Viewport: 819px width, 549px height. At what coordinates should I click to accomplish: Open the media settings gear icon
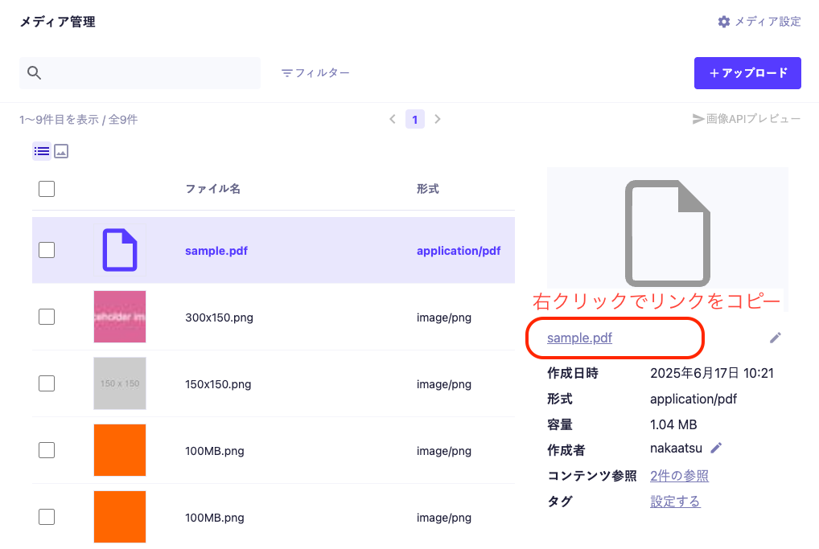[723, 22]
